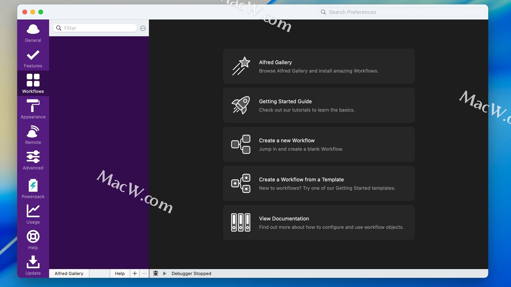The image size is (511, 287).
Task: Click the plus button to add workflow
Action: [x=135, y=273]
